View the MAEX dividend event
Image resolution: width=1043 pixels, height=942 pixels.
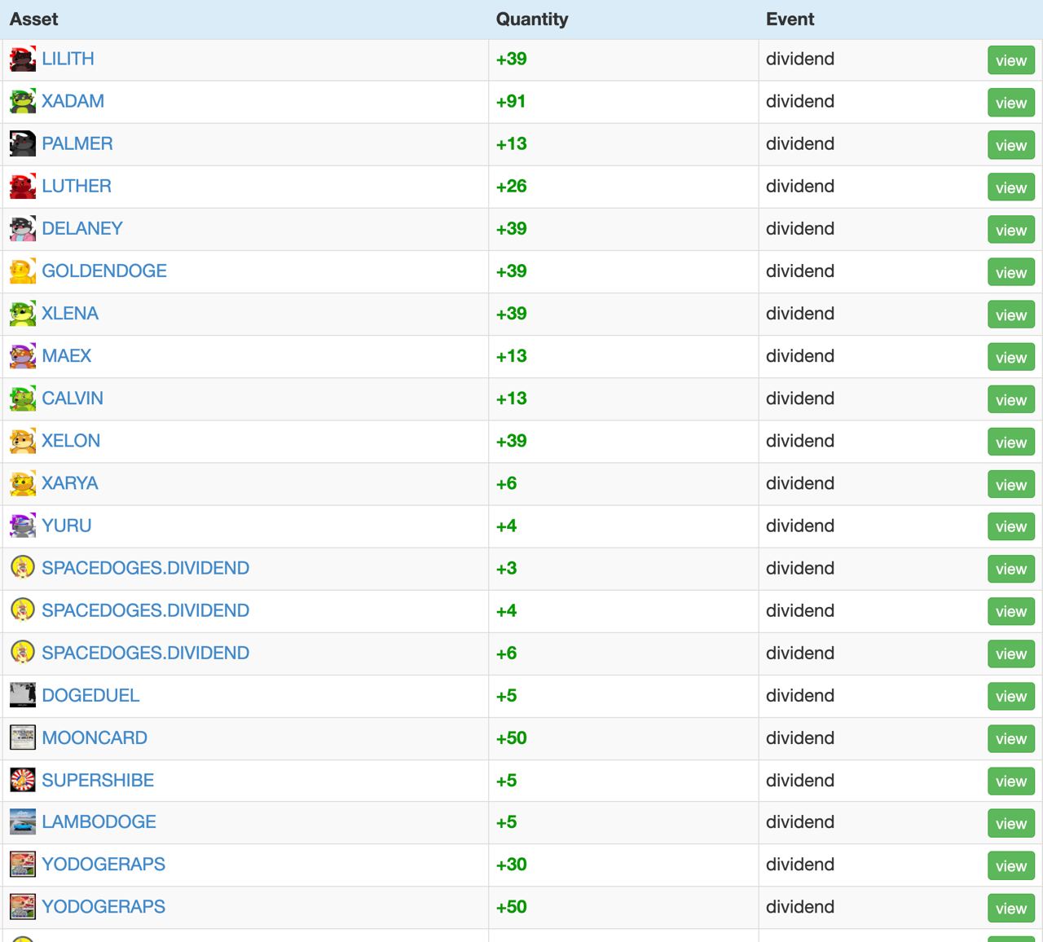(x=1011, y=357)
